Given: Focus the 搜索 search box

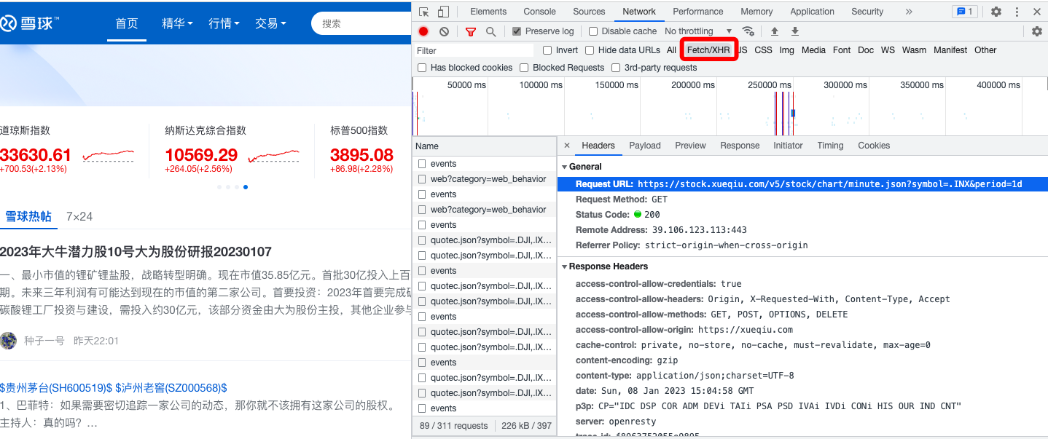Looking at the screenshot, I should click(361, 23).
